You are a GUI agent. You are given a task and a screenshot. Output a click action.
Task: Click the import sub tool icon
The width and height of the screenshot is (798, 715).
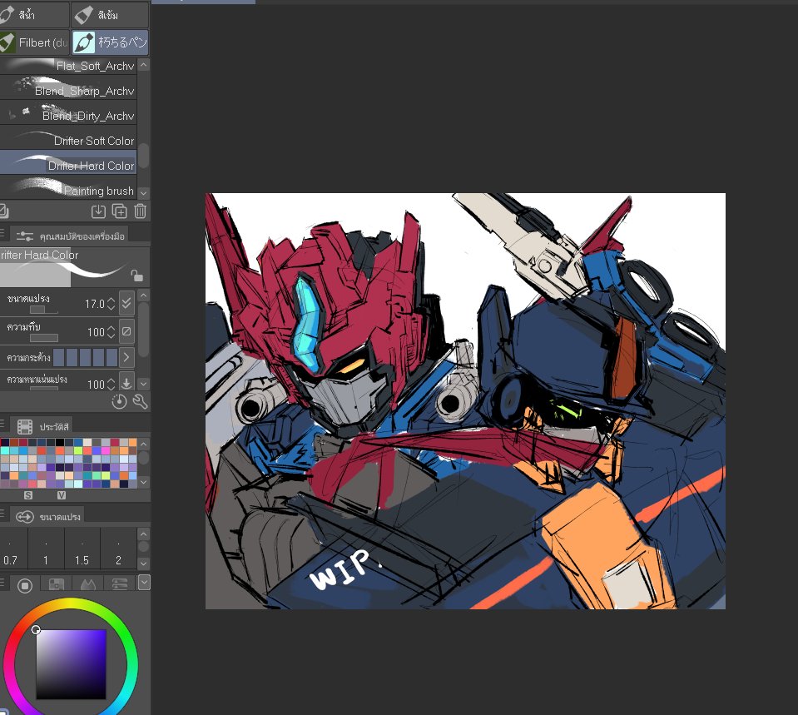point(99,211)
